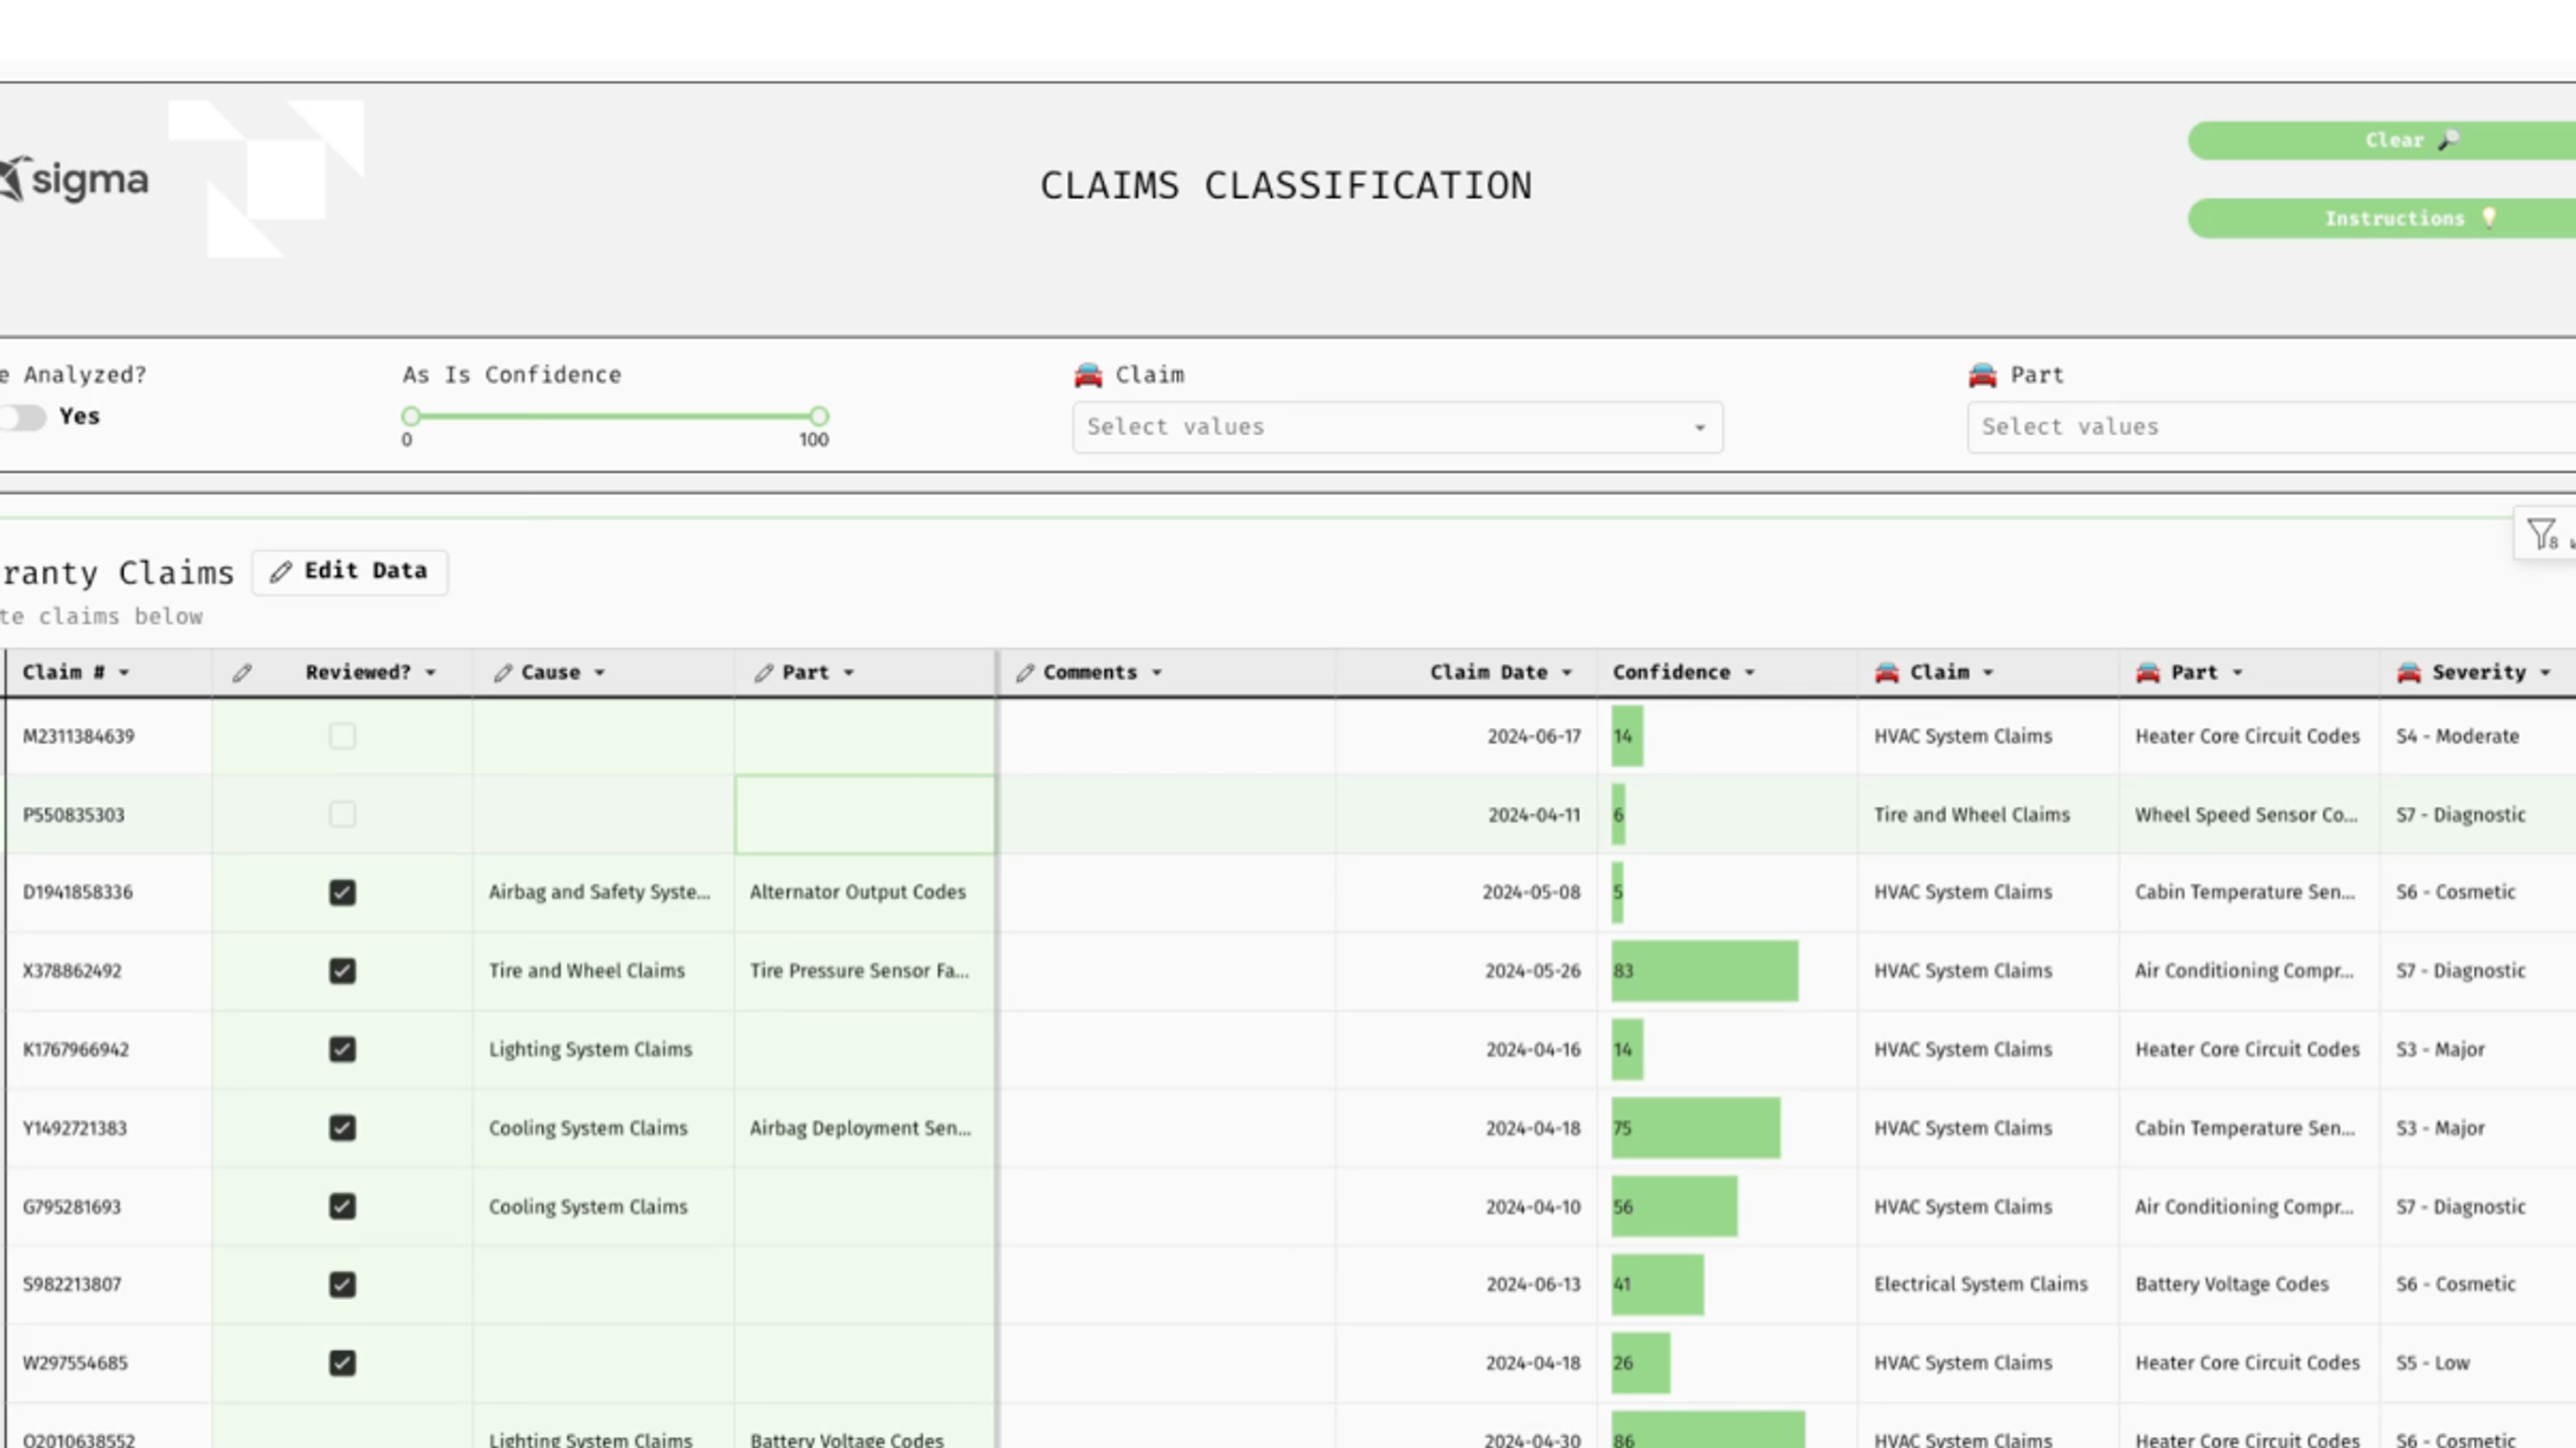Viewport: 2576px width, 1448px height.
Task: Toggle the Analyzed? Yes switch
Action: [22, 417]
